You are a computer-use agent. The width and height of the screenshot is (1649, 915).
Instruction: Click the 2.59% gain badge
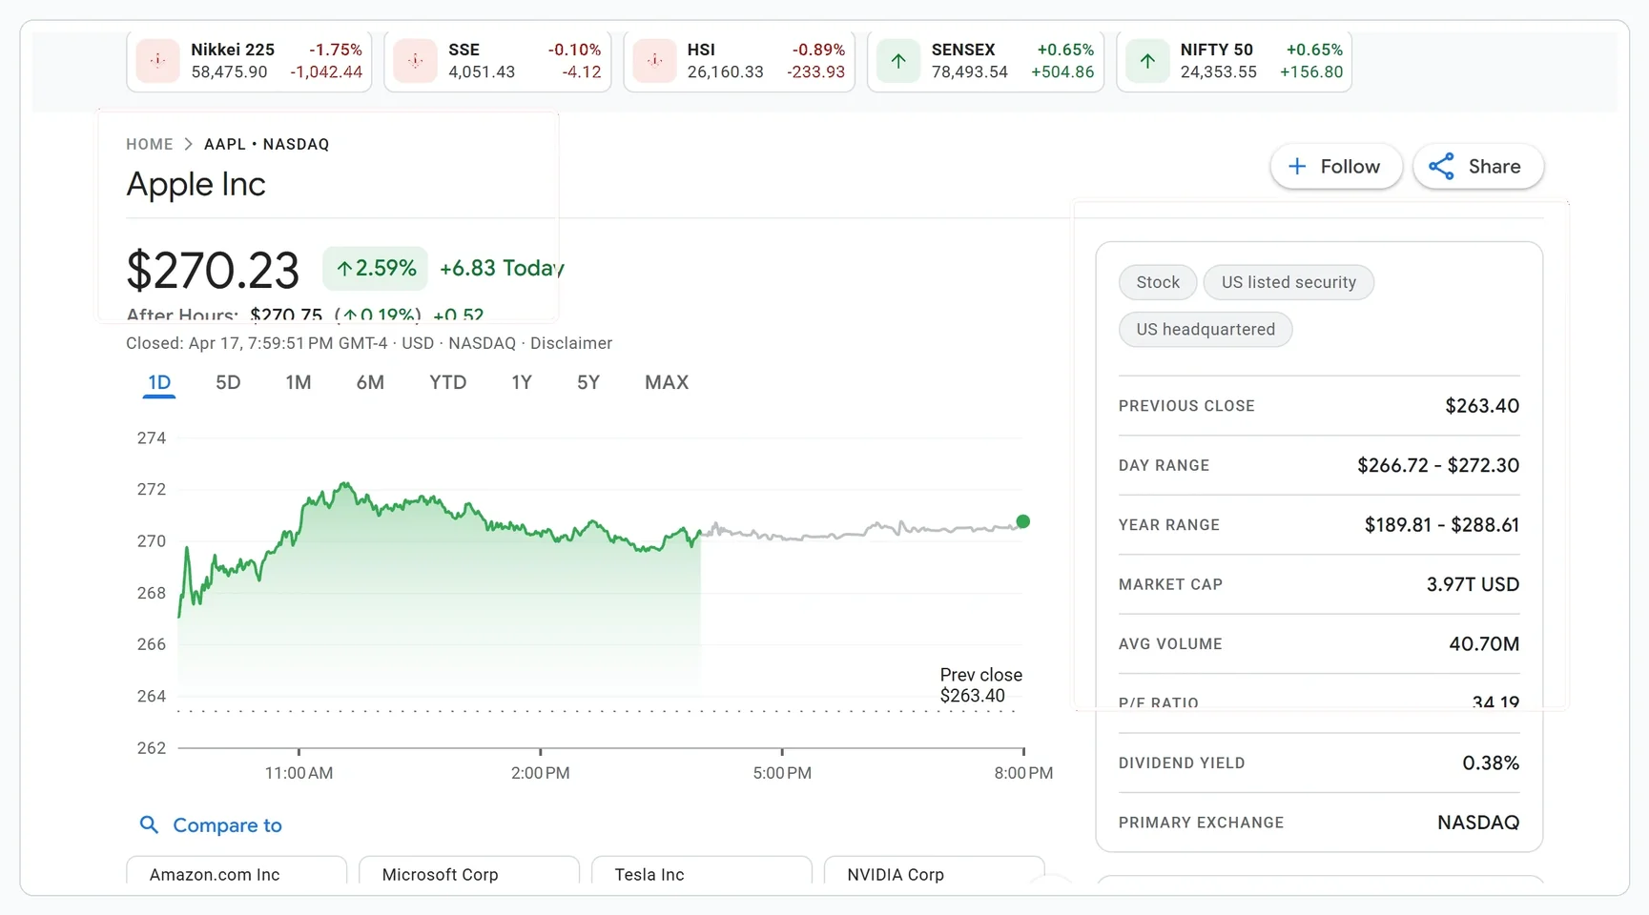376,269
